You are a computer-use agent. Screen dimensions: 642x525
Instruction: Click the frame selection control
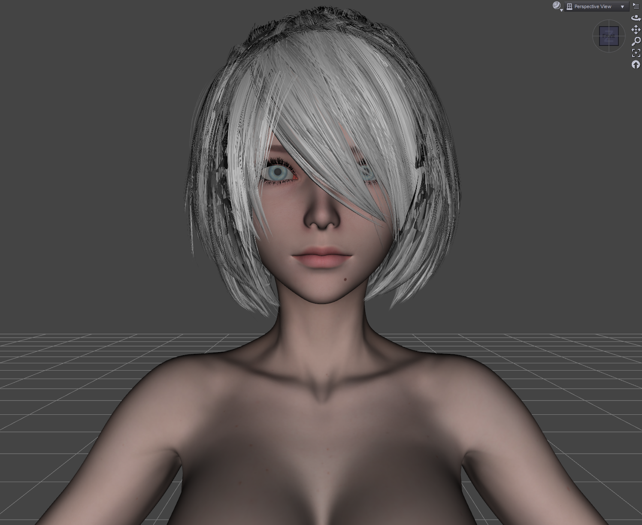coord(636,53)
